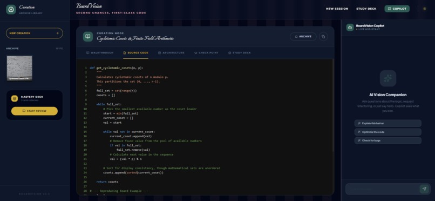Click the 'Live Assistant' status text
Viewport: 435px width, 201px height.
point(369,29)
